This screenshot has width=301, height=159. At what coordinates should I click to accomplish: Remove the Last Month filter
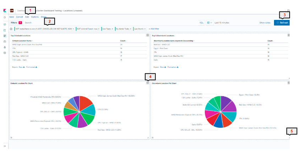pos(145,29)
